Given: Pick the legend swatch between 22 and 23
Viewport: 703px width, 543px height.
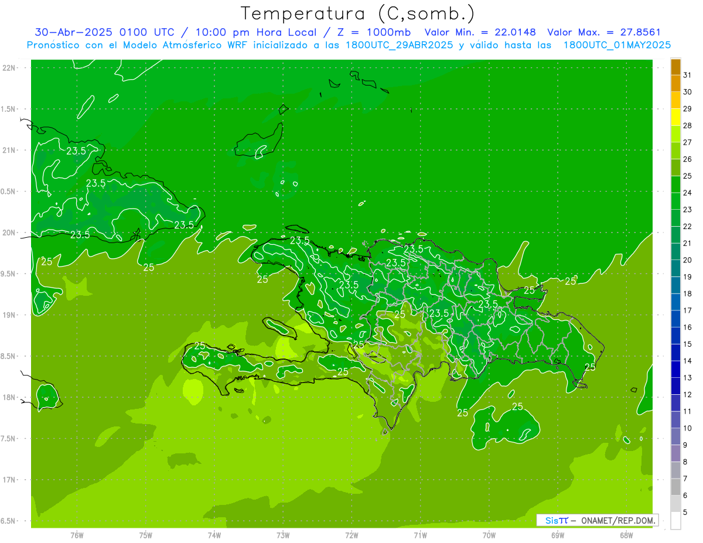Looking at the screenshot, I should pyautogui.click(x=676, y=218).
